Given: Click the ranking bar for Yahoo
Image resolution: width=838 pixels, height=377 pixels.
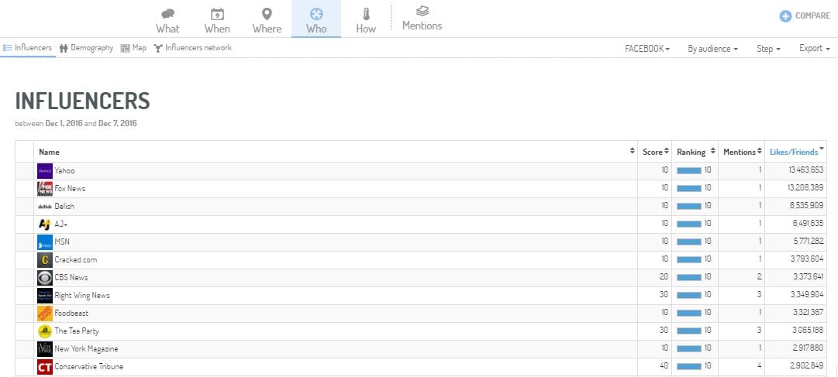Looking at the screenshot, I should tap(689, 171).
